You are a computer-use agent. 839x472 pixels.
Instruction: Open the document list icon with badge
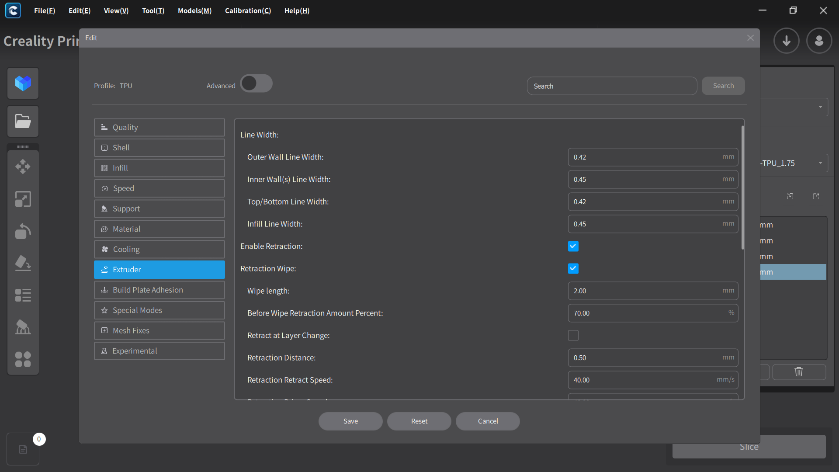[23, 449]
